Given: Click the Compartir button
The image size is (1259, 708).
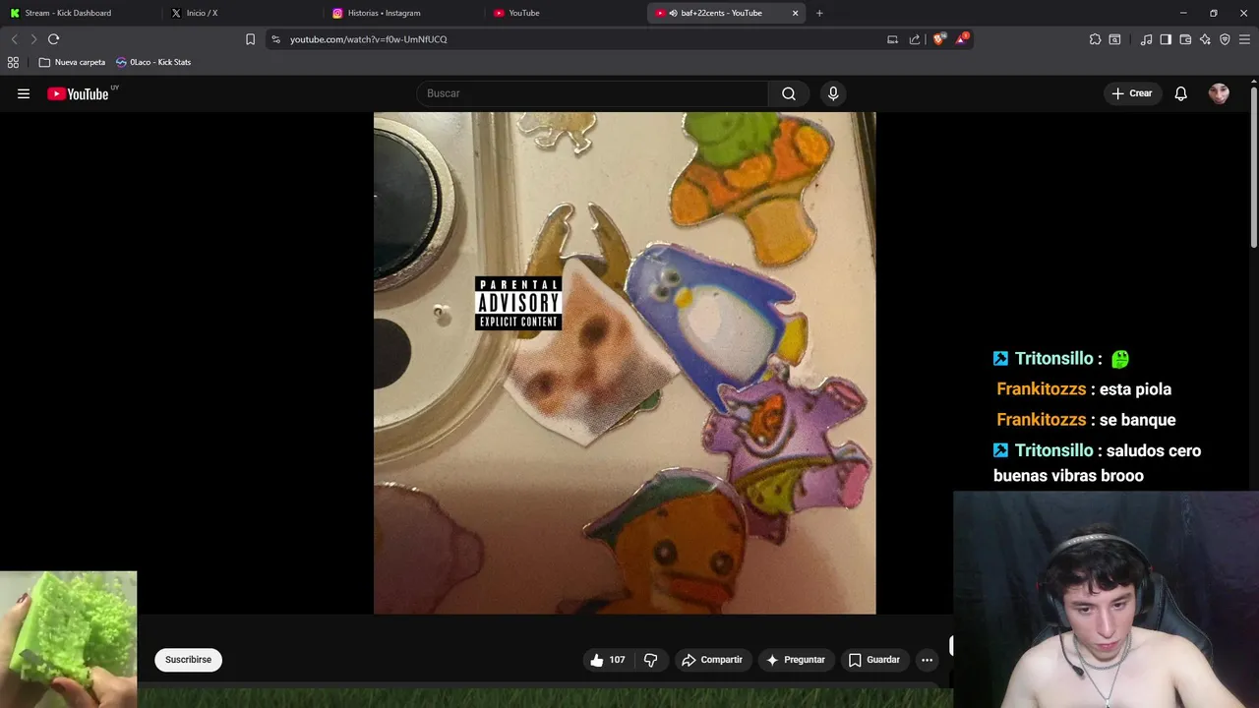Looking at the screenshot, I should click(x=712, y=660).
